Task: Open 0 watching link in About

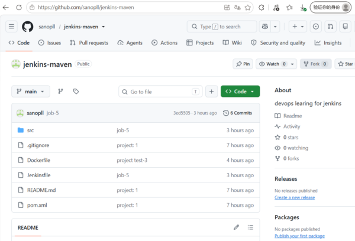Action: [292, 148]
